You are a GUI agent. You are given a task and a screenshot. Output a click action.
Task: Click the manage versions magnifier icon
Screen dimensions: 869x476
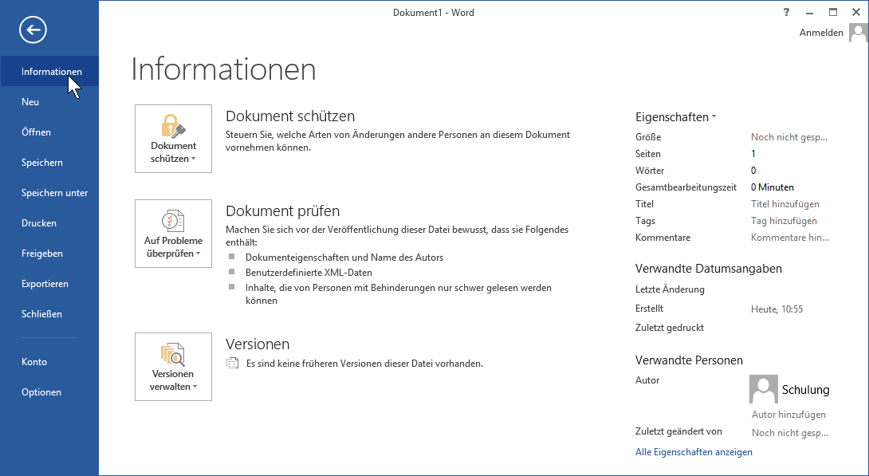(173, 353)
